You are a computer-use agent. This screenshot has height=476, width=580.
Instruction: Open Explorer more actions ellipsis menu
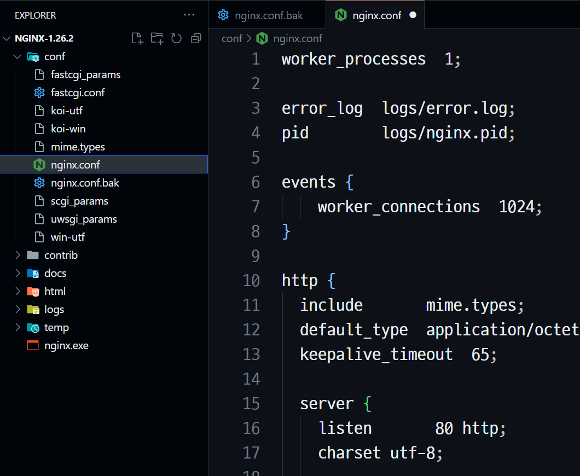click(189, 15)
